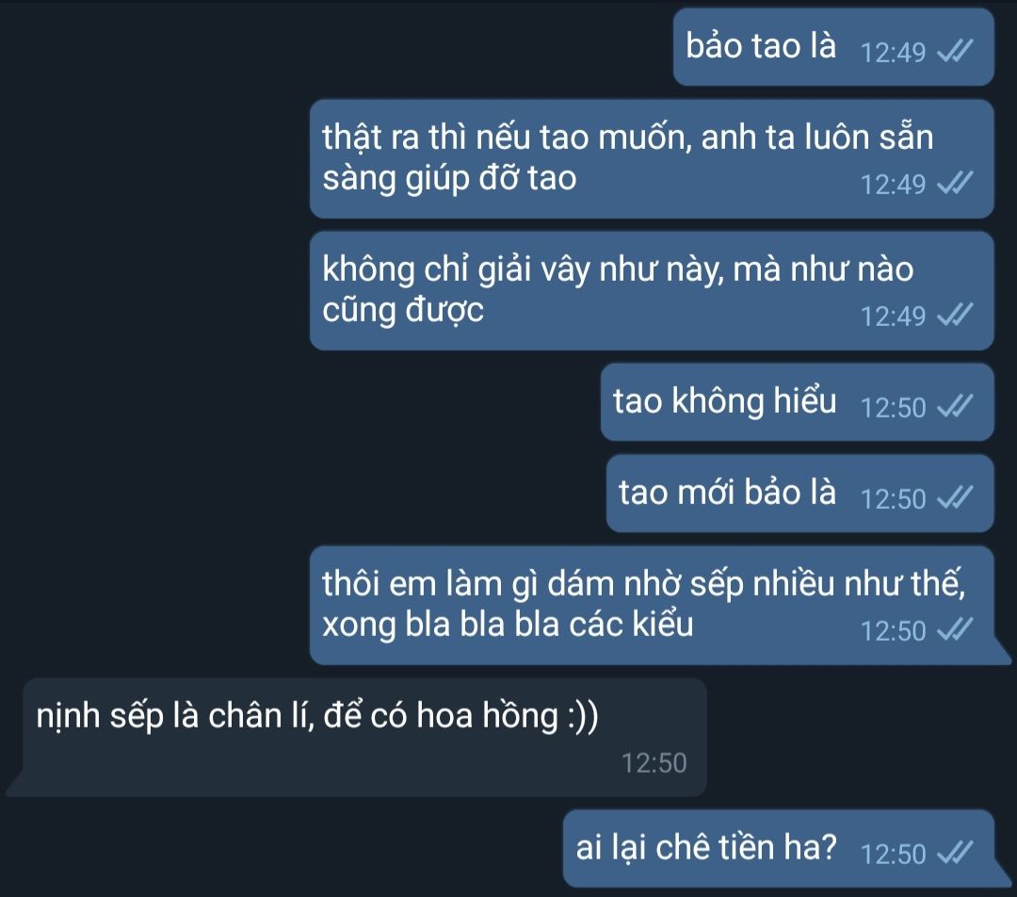
Task: Click read checkmarks on "tao không hiểu" message
Action: (x=956, y=407)
